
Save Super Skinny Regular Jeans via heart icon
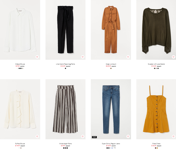(x=128, y=137)
